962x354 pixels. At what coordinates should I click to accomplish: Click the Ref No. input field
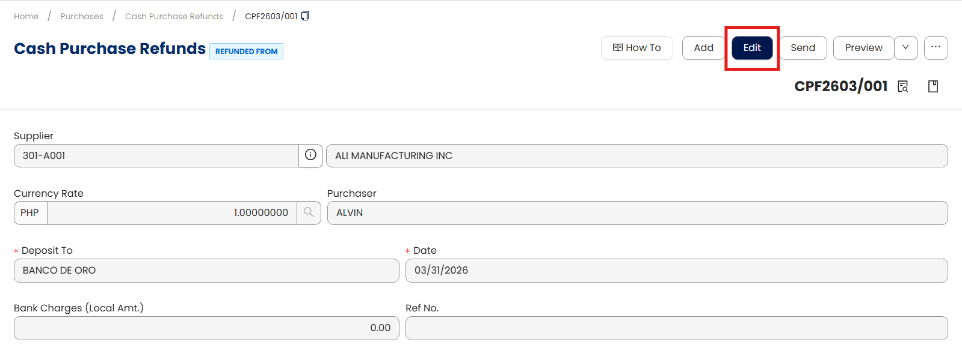pyautogui.click(x=676, y=328)
